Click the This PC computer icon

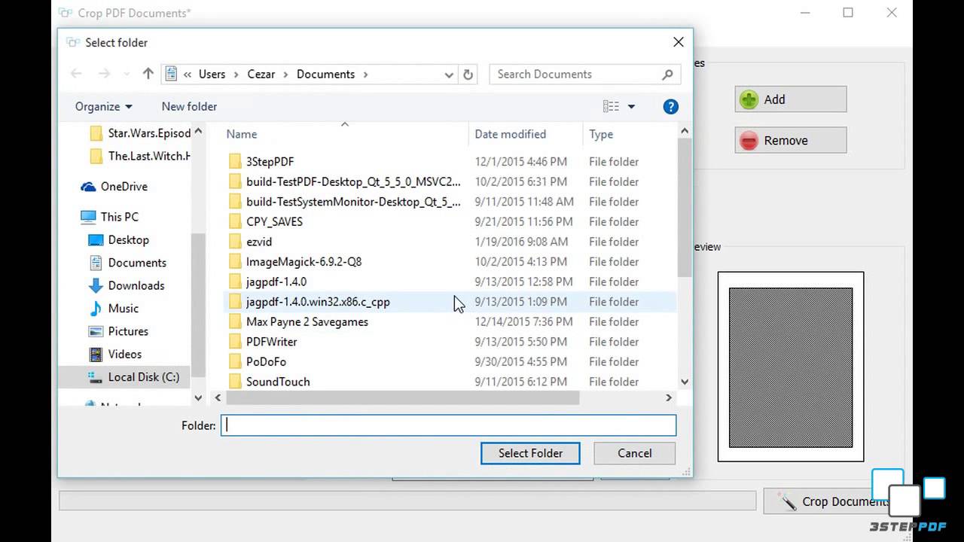click(89, 217)
